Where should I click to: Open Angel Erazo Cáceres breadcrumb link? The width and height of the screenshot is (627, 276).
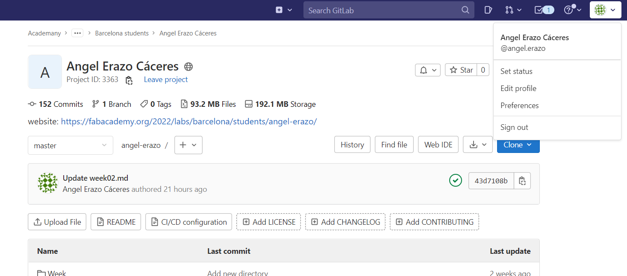click(x=188, y=33)
